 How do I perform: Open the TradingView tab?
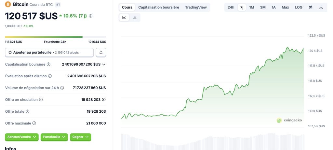[196, 7]
